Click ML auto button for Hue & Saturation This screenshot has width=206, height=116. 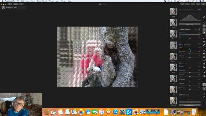[x=199, y=44]
